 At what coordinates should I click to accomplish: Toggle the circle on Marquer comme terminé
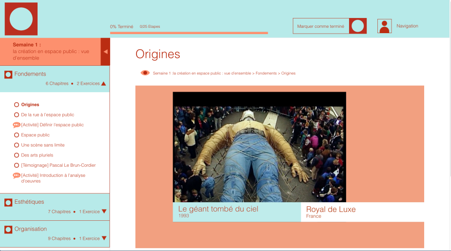coord(358,26)
